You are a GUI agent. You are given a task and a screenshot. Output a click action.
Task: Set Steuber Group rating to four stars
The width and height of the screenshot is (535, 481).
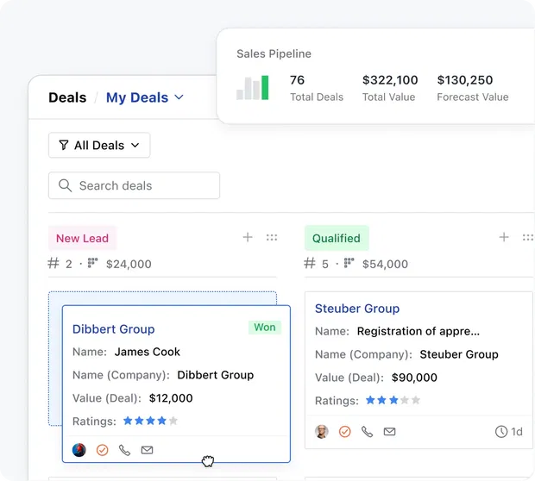pyautogui.click(x=405, y=400)
